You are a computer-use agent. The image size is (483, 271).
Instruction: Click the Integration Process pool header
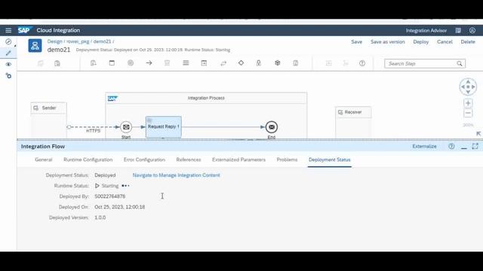pyautogui.click(x=206, y=98)
